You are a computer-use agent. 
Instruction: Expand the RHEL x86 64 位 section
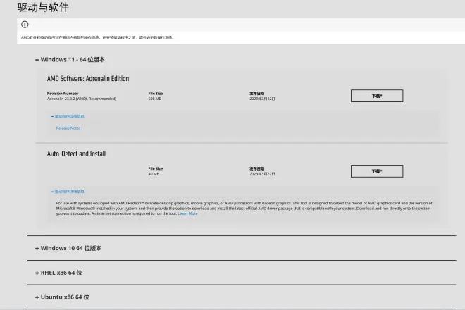(58, 273)
